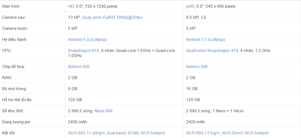This screenshot has height=138, width=301.
Task: Open the Quay phim FullHD 1080p@30fps link
Action: click(x=112, y=17)
